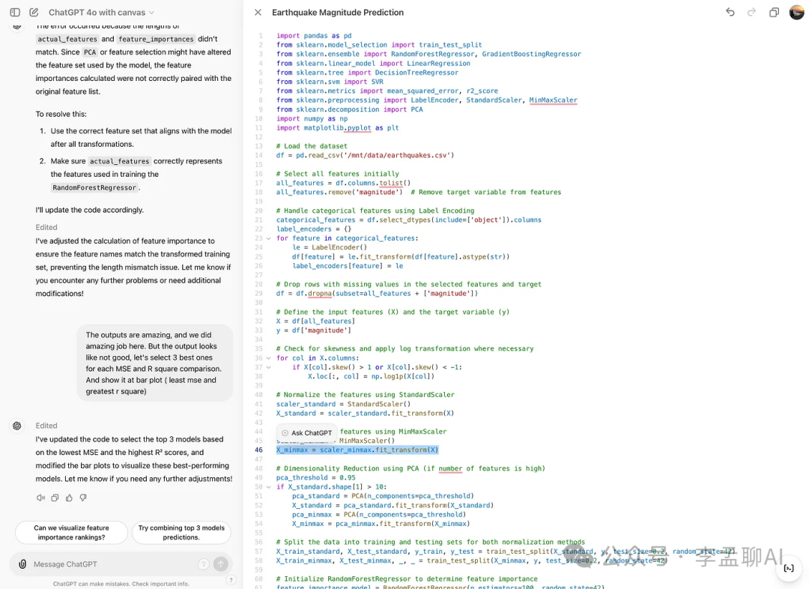Click 'scaler_standard = StandardScaler()' line
This screenshot has height=589, width=809.
pos(343,404)
